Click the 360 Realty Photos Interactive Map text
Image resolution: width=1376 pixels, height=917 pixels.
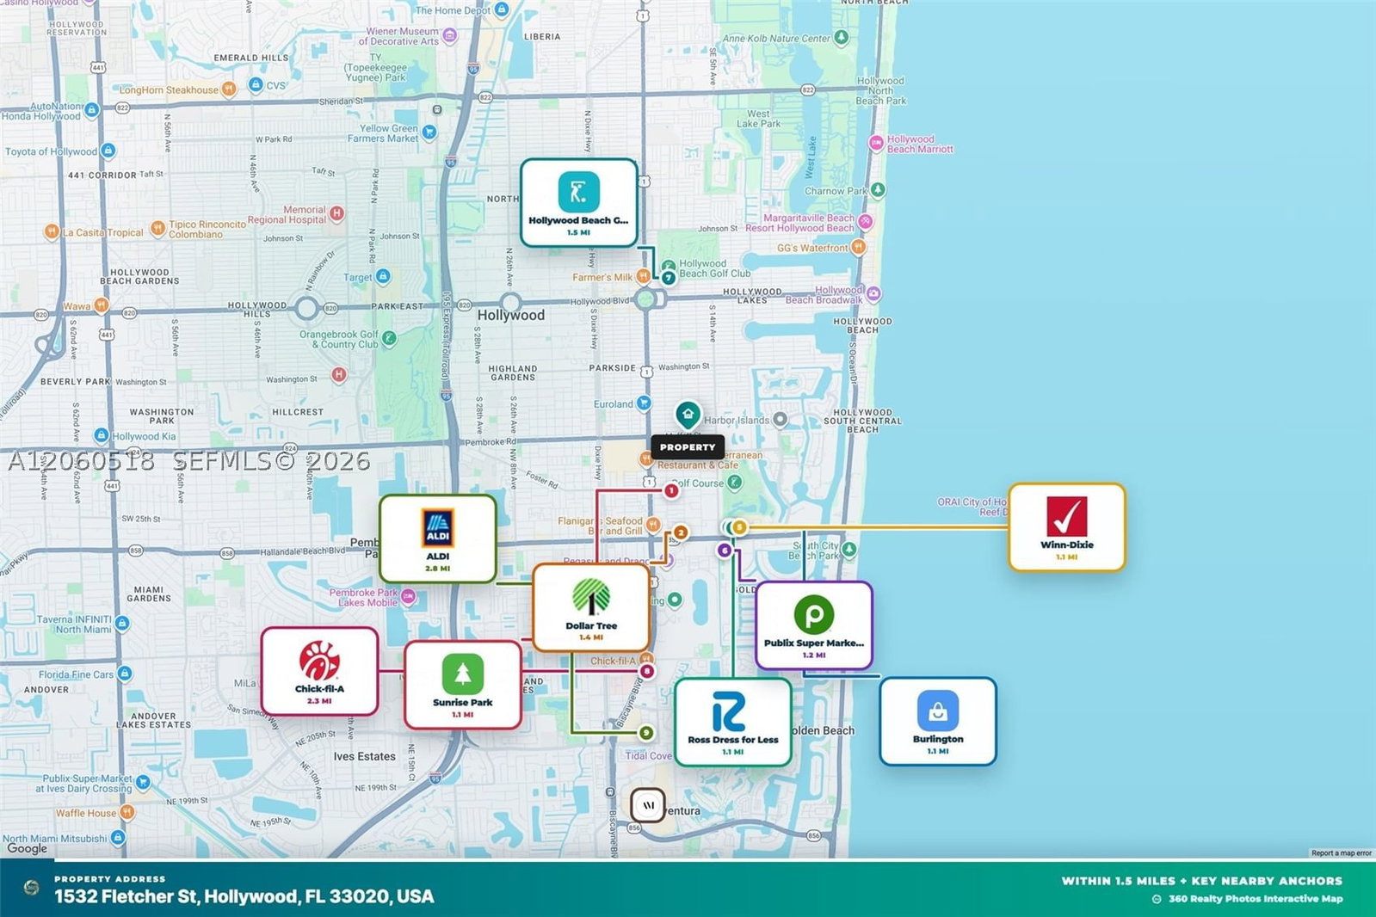click(1256, 899)
